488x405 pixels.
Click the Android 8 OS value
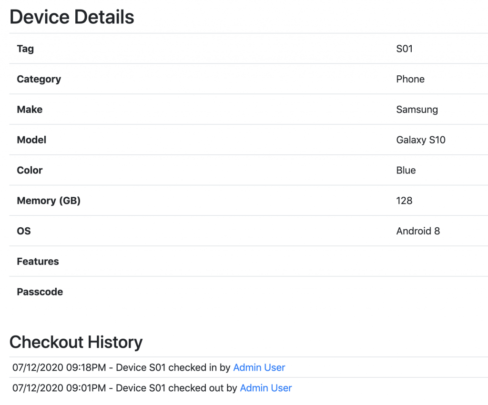pyautogui.click(x=417, y=232)
